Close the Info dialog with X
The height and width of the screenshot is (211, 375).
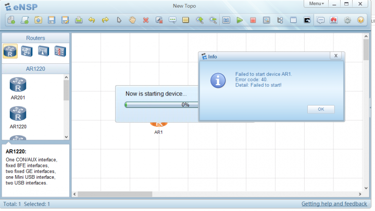pyautogui.click(x=336, y=56)
